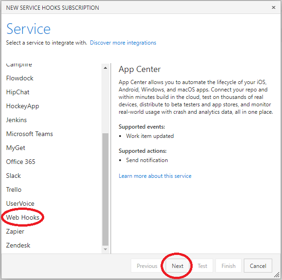This screenshot has width=282, height=280.
Task: Pick Jenkins from the list
Action: [x=16, y=120]
